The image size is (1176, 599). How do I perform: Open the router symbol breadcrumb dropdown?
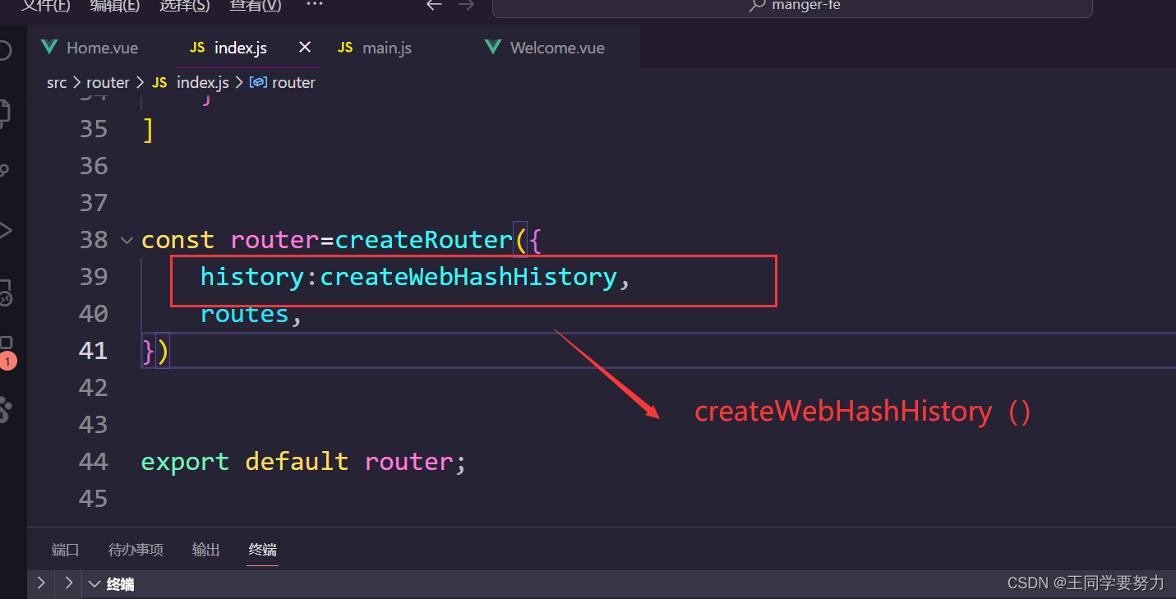283,82
